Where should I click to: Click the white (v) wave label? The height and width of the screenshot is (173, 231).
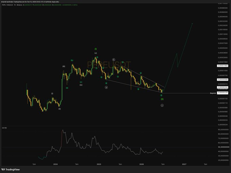pyautogui.click(x=95, y=53)
